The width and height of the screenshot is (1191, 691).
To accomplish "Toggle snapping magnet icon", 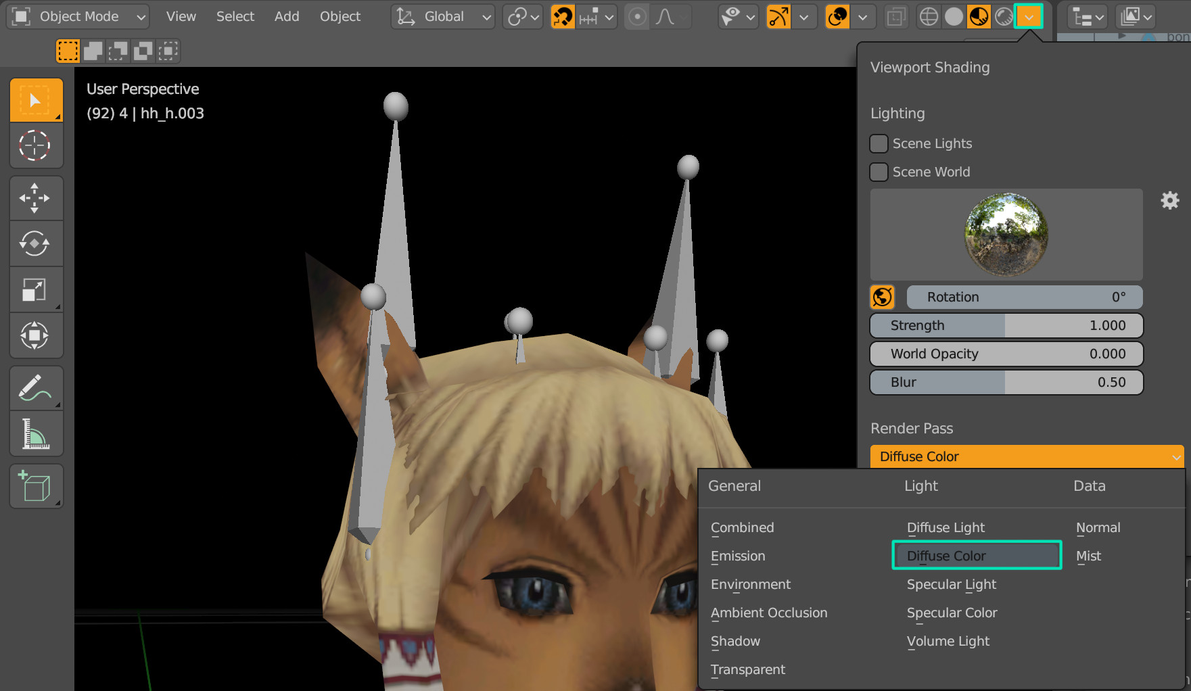I will (563, 16).
